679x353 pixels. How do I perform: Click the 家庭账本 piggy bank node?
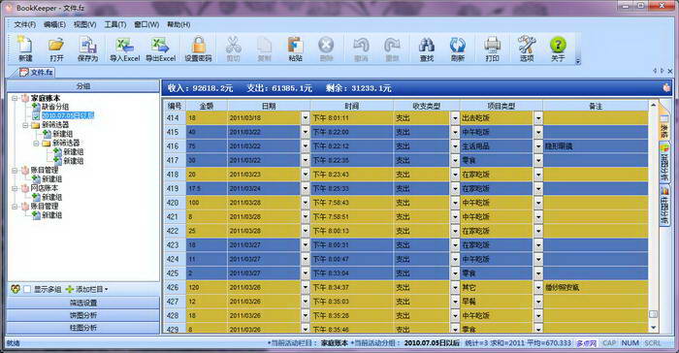(x=25, y=98)
